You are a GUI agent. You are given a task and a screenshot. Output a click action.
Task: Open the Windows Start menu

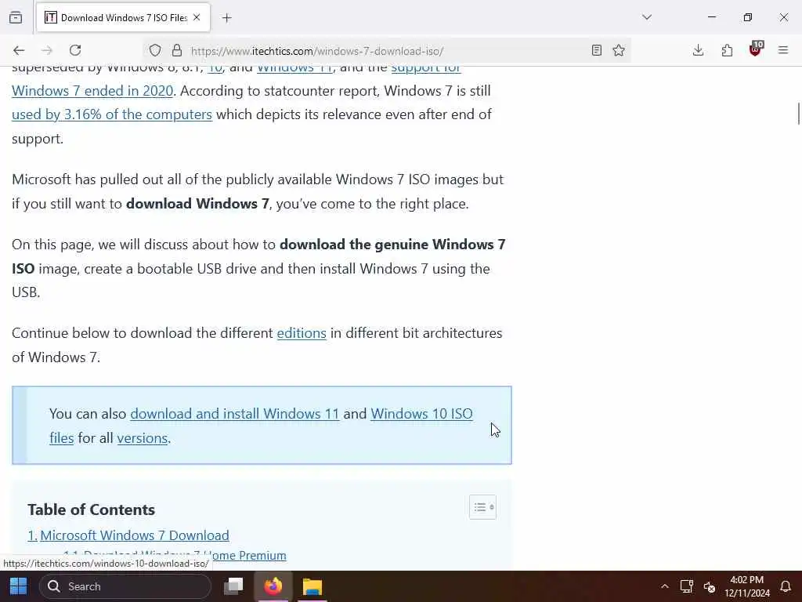(x=19, y=586)
